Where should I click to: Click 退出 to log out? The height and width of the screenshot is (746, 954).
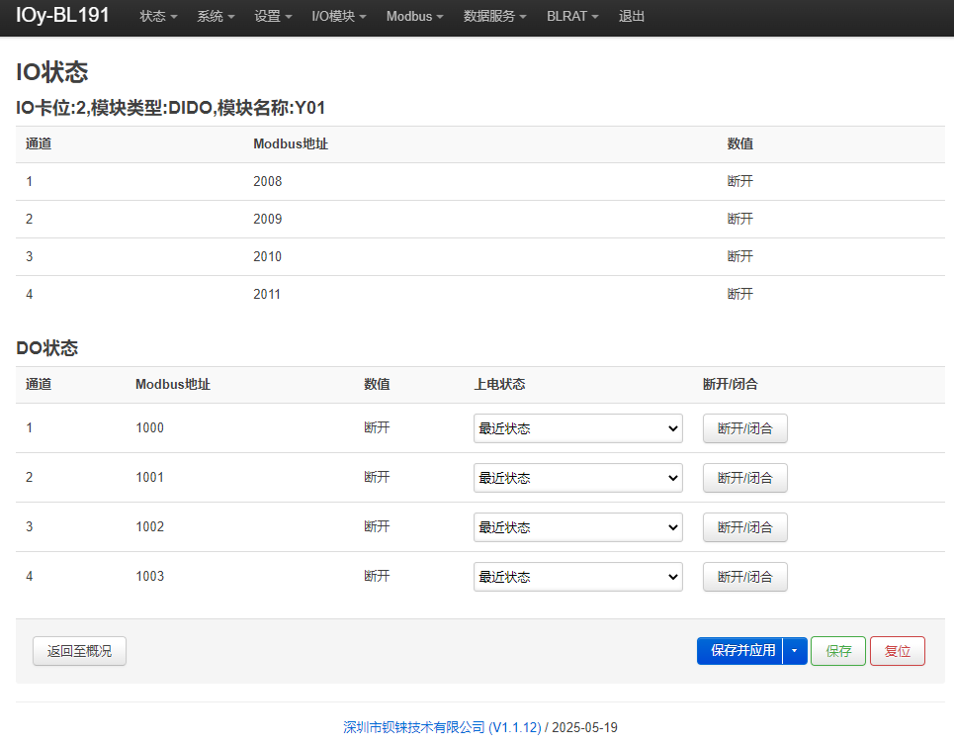click(x=632, y=17)
